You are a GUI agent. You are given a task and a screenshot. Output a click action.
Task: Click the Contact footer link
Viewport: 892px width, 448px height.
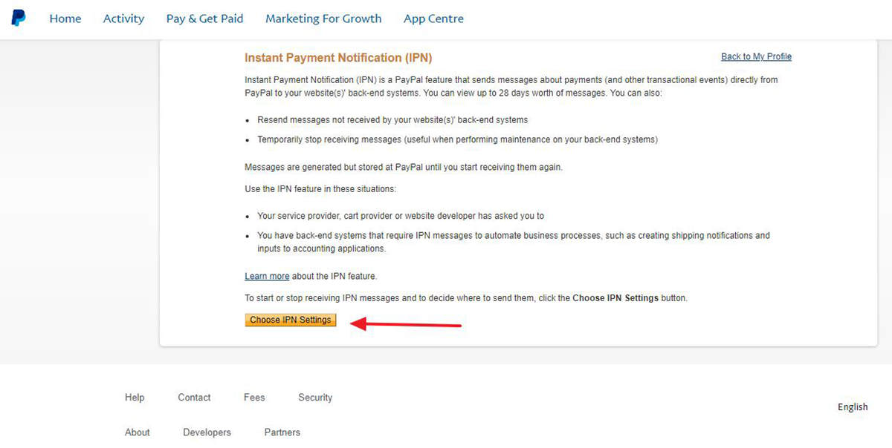(x=193, y=397)
